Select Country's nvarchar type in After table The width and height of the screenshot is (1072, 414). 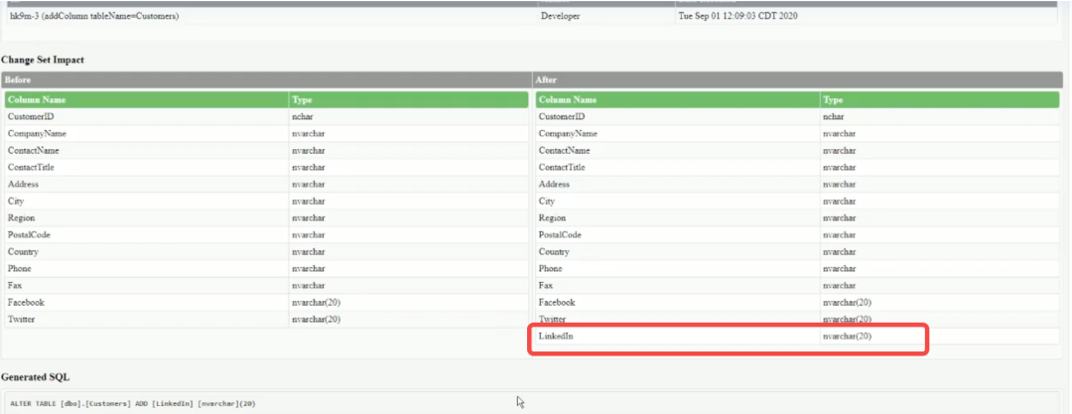click(840, 252)
